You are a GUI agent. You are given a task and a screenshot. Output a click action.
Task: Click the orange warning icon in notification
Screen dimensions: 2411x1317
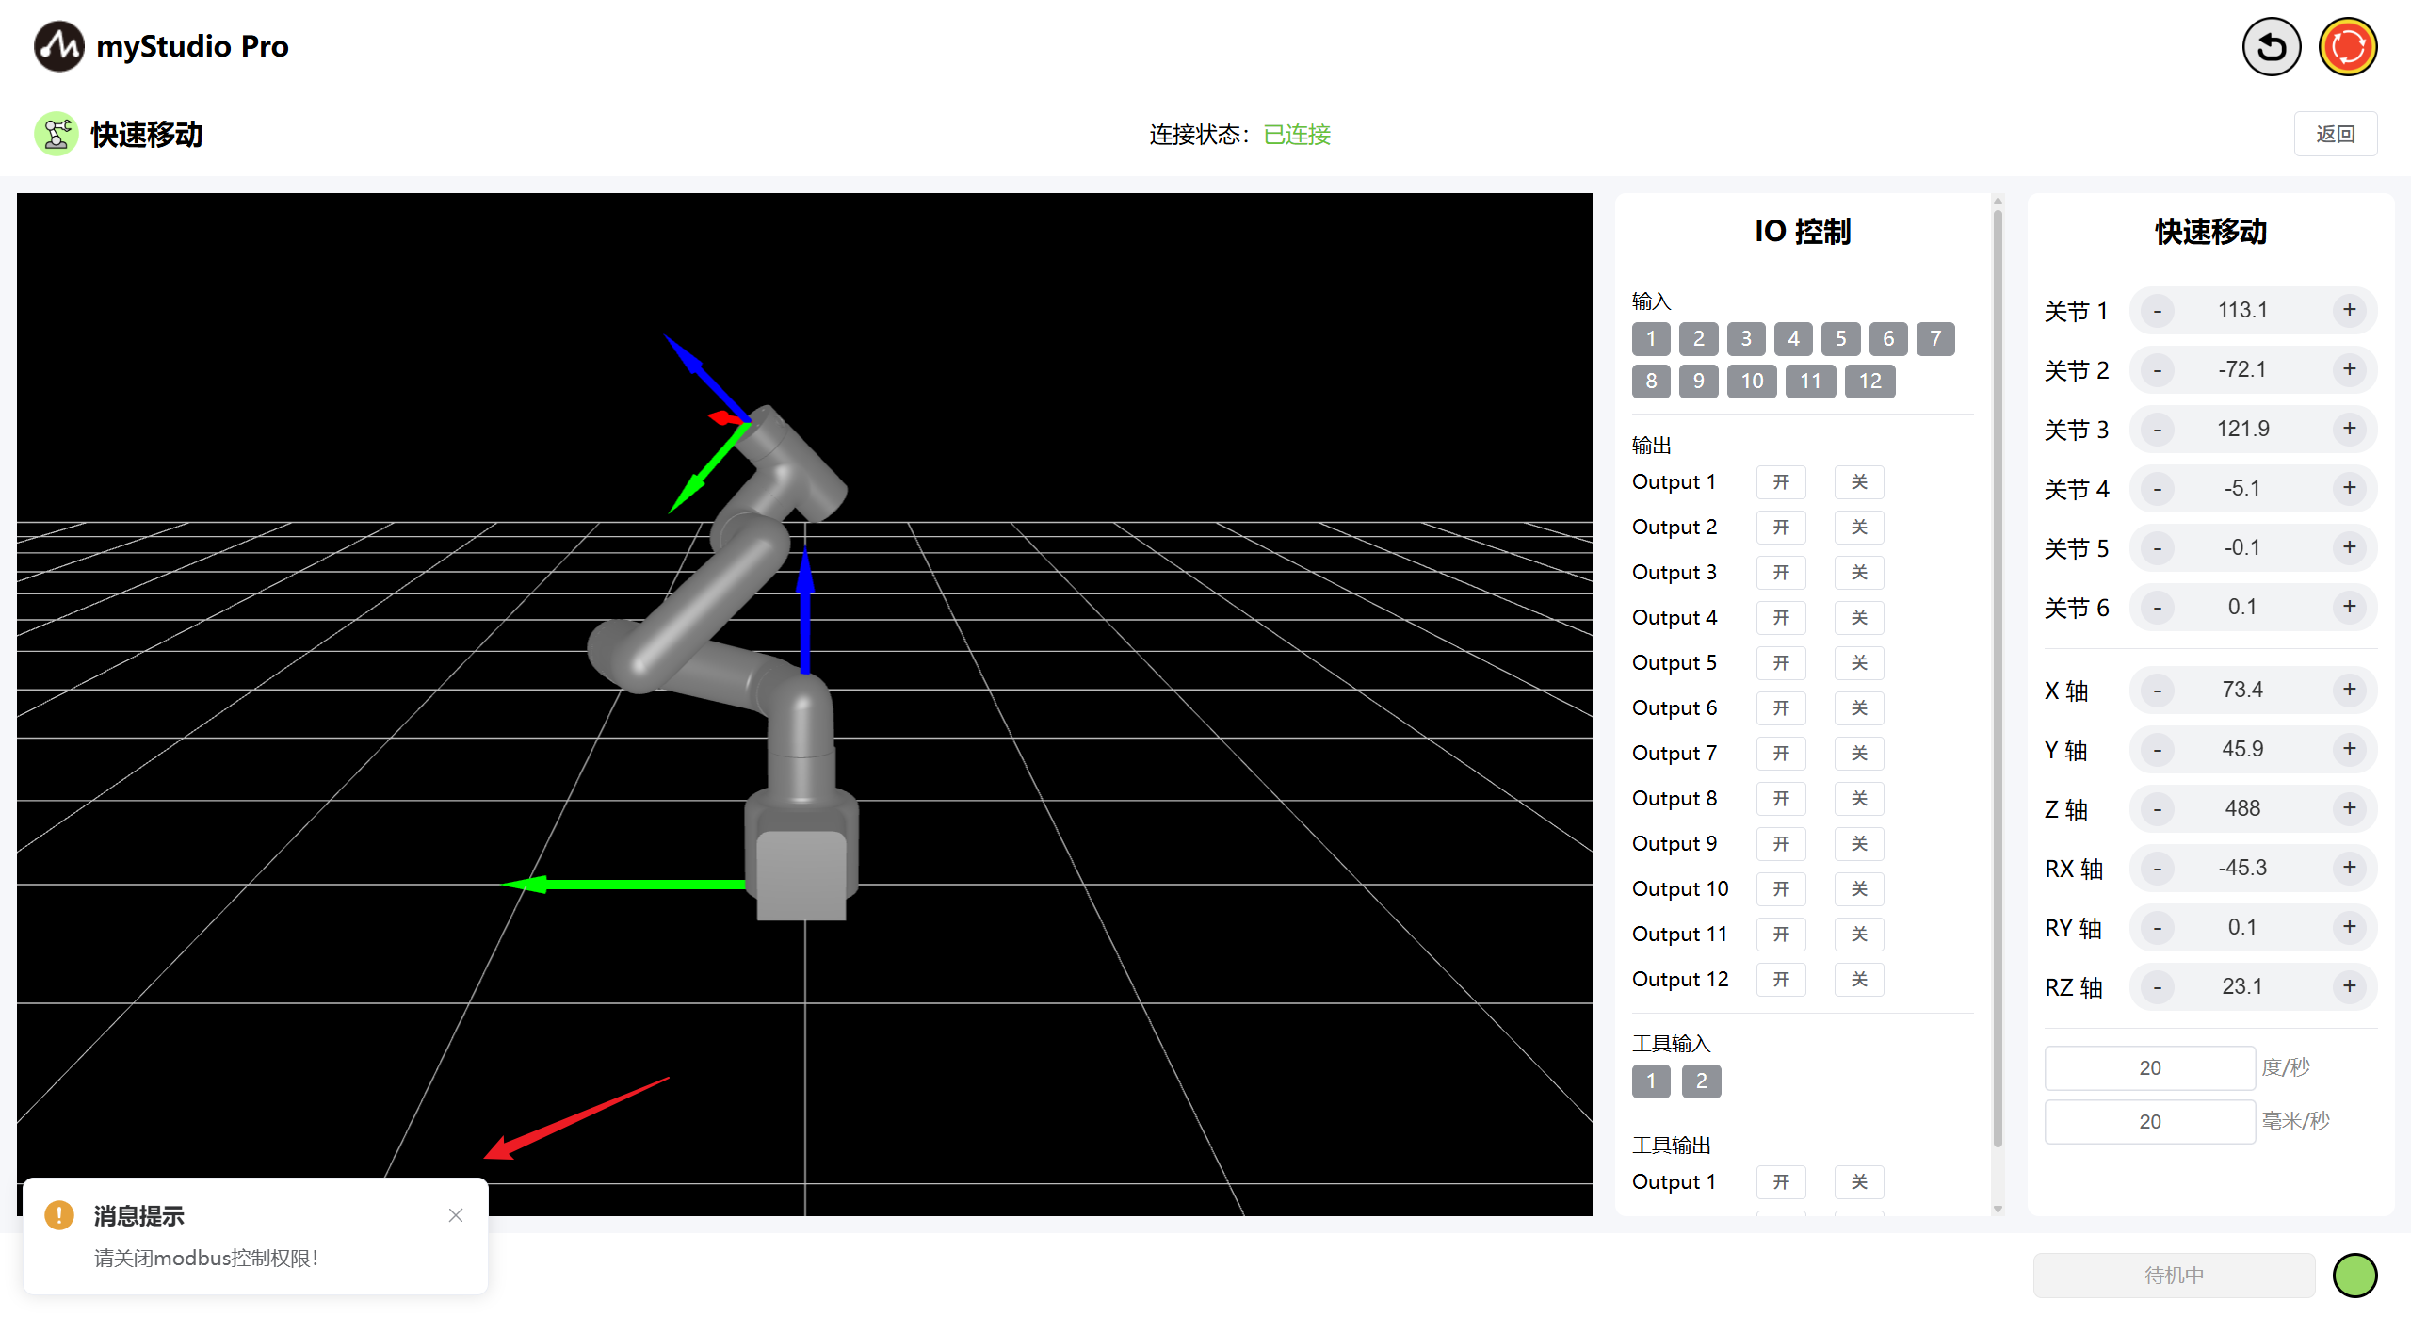coord(59,1215)
